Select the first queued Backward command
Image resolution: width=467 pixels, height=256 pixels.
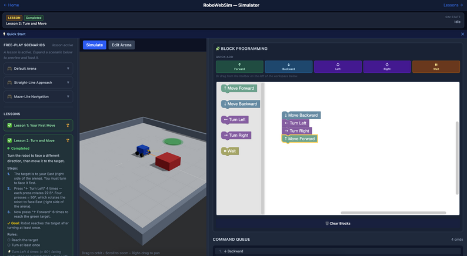[x=338, y=251]
